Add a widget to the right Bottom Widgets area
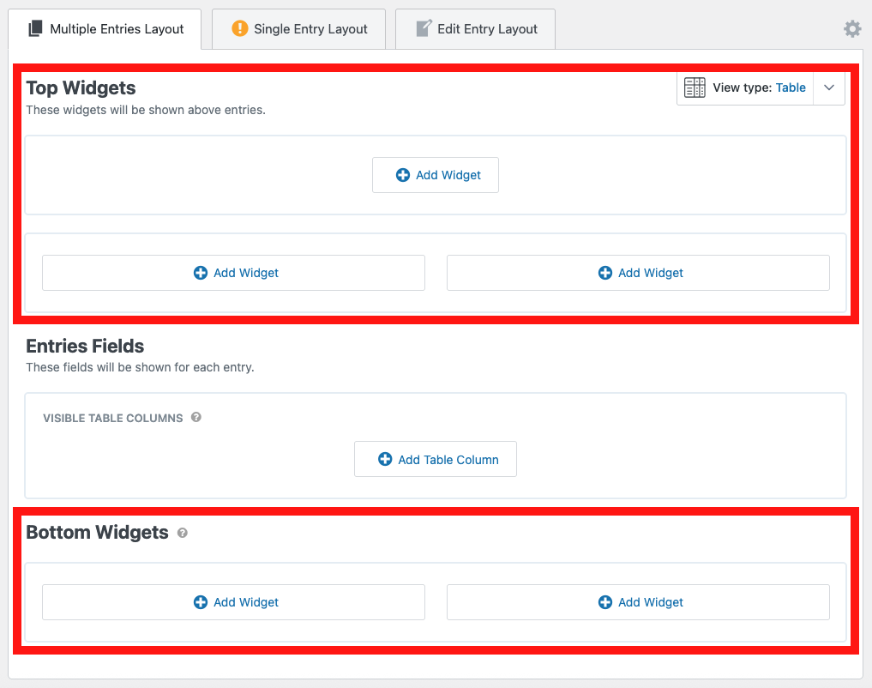The image size is (872, 688). tap(638, 602)
